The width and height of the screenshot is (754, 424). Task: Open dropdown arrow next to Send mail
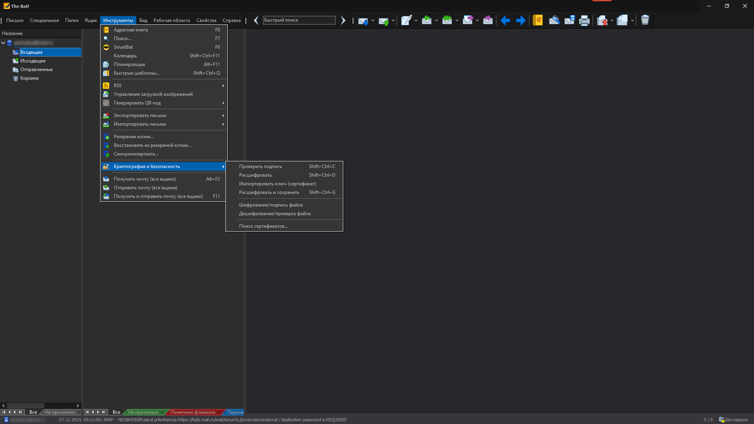coord(393,20)
